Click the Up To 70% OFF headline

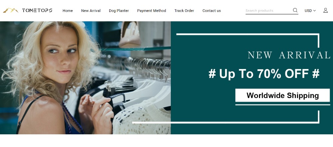click(264, 74)
